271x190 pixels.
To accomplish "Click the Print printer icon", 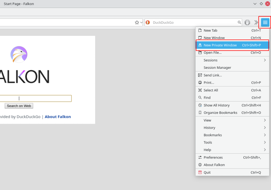I will coord(200,83).
